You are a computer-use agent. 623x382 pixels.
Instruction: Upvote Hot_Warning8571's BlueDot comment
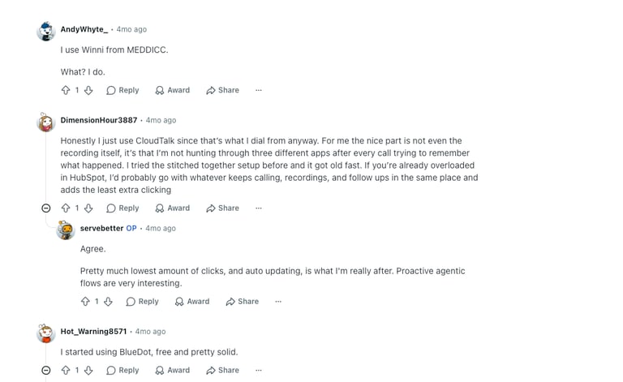click(66, 370)
